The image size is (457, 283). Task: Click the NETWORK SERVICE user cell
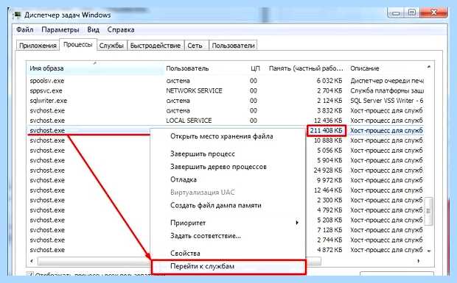click(194, 90)
